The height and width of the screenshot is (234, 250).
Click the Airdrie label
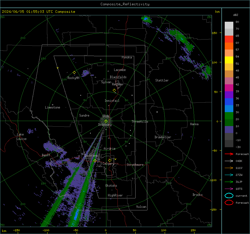[x=109, y=149]
